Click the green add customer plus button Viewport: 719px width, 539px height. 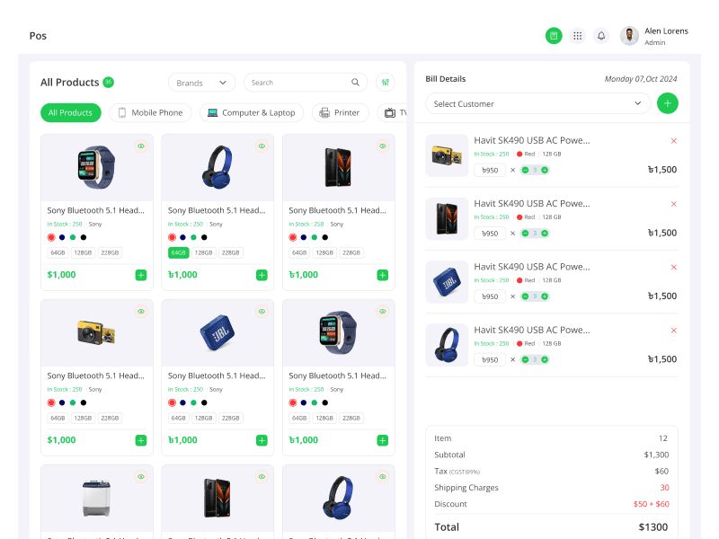pyautogui.click(x=667, y=103)
